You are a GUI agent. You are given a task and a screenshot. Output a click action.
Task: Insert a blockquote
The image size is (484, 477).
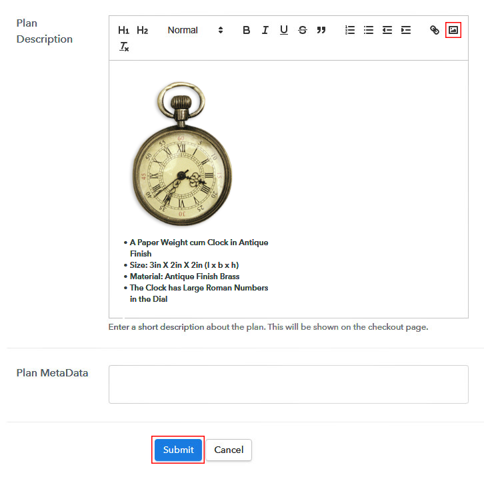321,30
